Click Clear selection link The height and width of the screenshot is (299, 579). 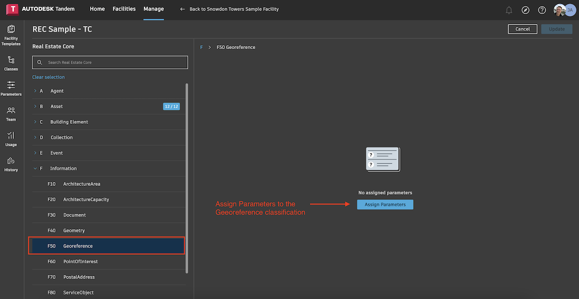click(x=48, y=77)
